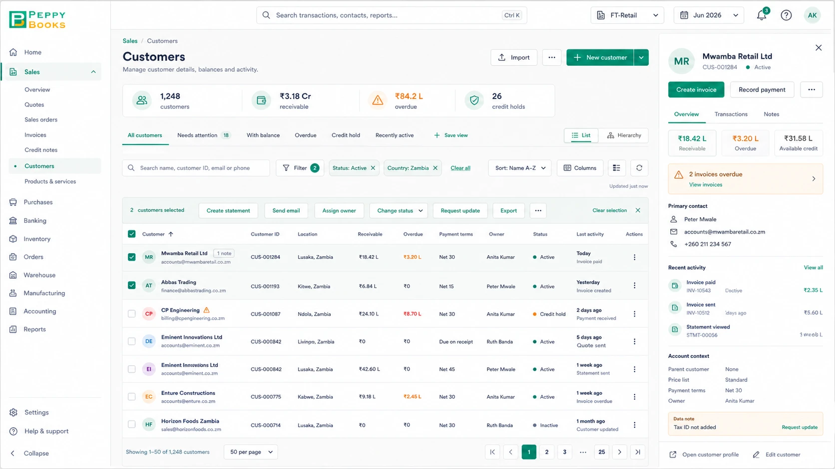Check the CUS-000842 Livingstone row checkbox
Viewport: 835px width, 469px height.
132,341
